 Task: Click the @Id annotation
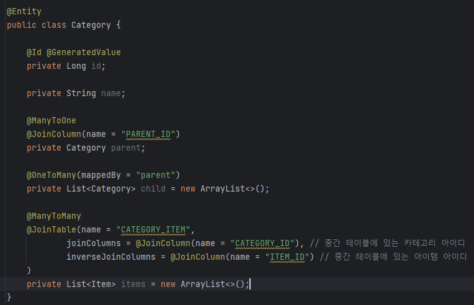[34, 52]
